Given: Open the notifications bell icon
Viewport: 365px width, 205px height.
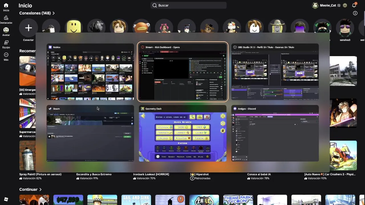Looking at the screenshot, I should pyautogui.click(x=354, y=5).
